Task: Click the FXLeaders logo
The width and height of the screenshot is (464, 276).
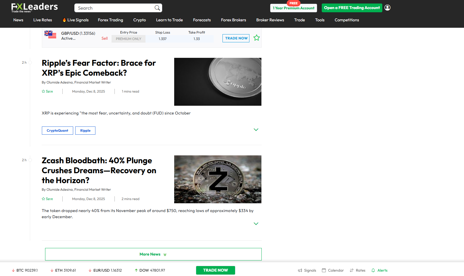Action: pos(34,8)
